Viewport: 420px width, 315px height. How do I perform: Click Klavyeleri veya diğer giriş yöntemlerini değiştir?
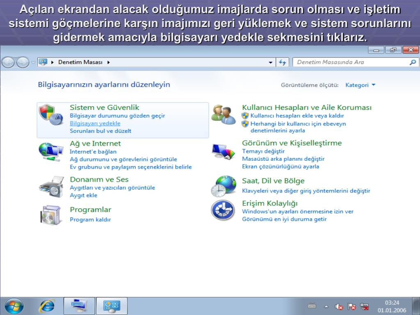[306, 191]
